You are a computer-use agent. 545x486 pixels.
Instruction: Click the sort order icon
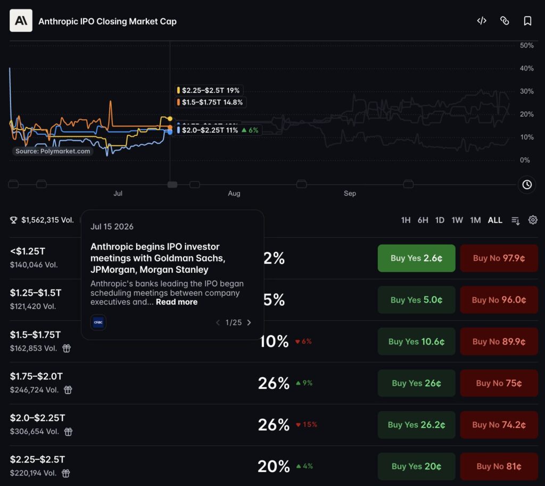pyautogui.click(x=515, y=221)
